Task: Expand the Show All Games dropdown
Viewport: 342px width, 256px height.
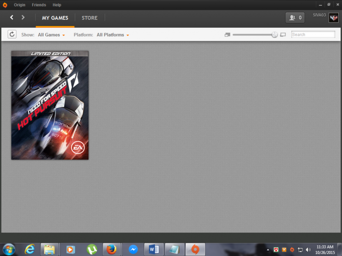Action: coord(51,35)
